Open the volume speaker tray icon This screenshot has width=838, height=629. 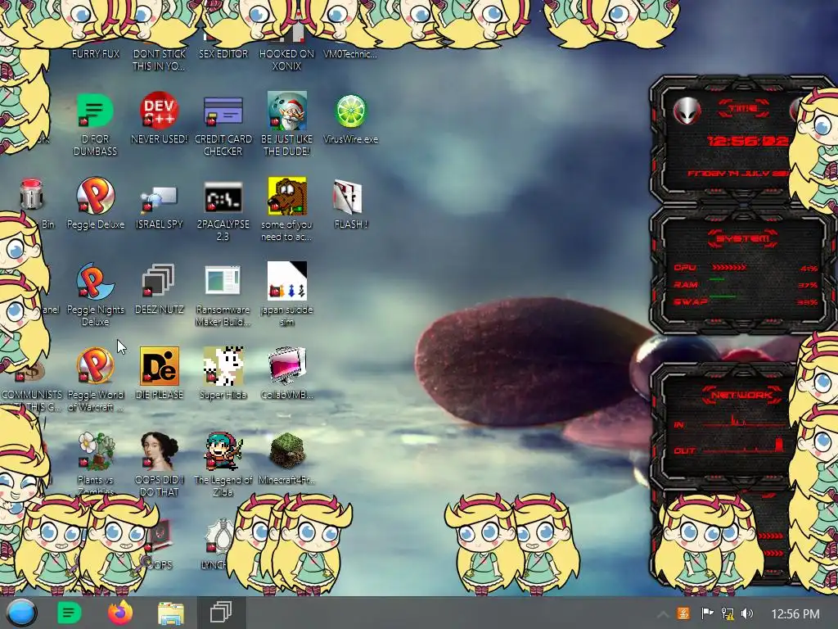(x=747, y=613)
